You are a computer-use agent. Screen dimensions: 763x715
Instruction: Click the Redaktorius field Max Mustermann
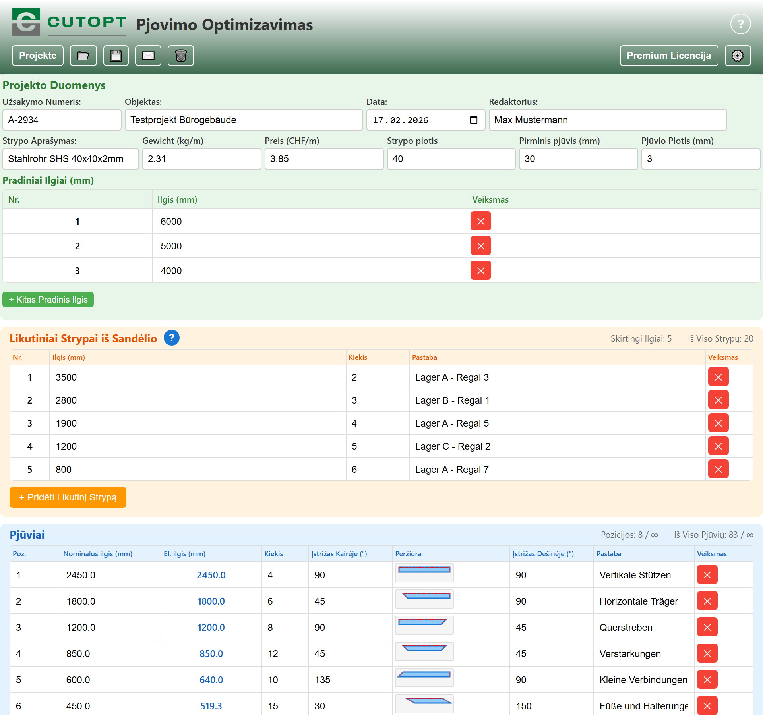[608, 120]
